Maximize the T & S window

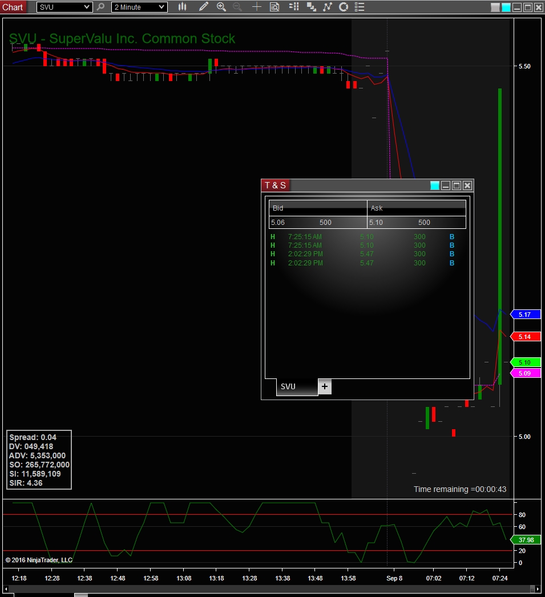click(x=457, y=185)
